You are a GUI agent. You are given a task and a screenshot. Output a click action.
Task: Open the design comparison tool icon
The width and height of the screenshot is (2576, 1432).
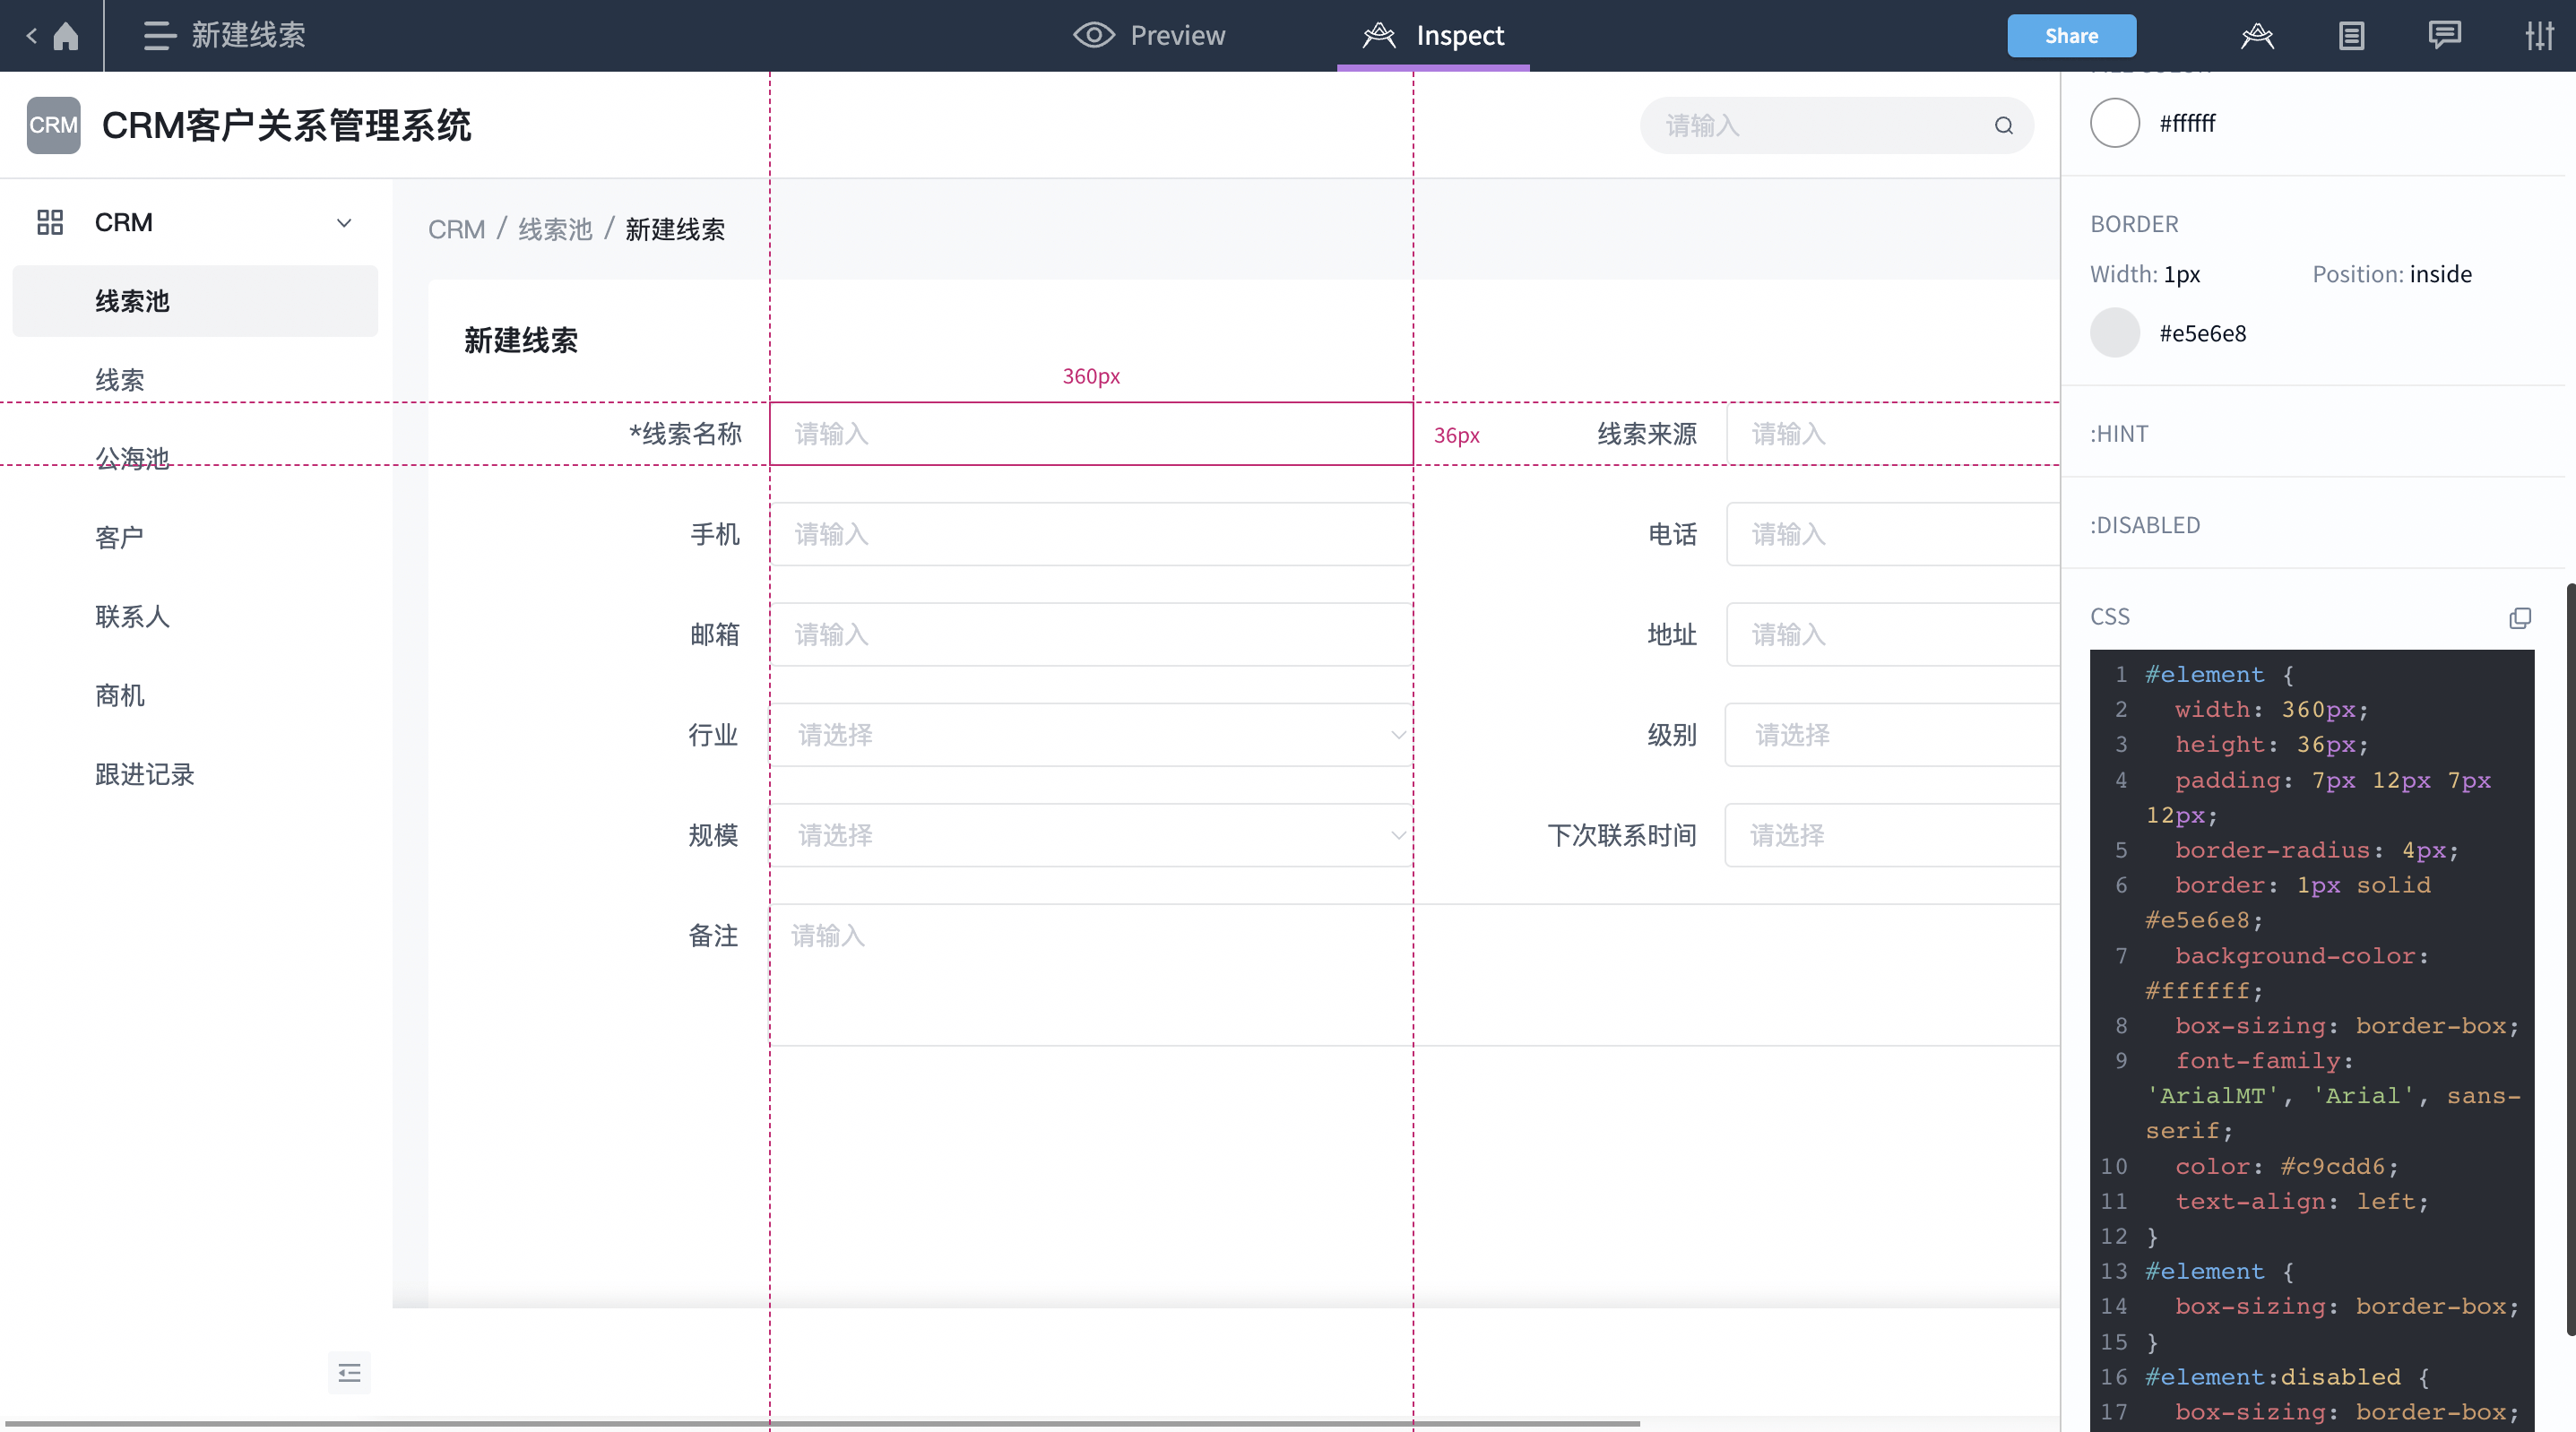tap(2257, 35)
